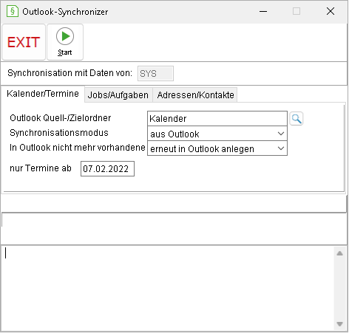349x333 pixels.
Task: Minimize the Outlook-Synchronizer window
Action: [263, 11]
